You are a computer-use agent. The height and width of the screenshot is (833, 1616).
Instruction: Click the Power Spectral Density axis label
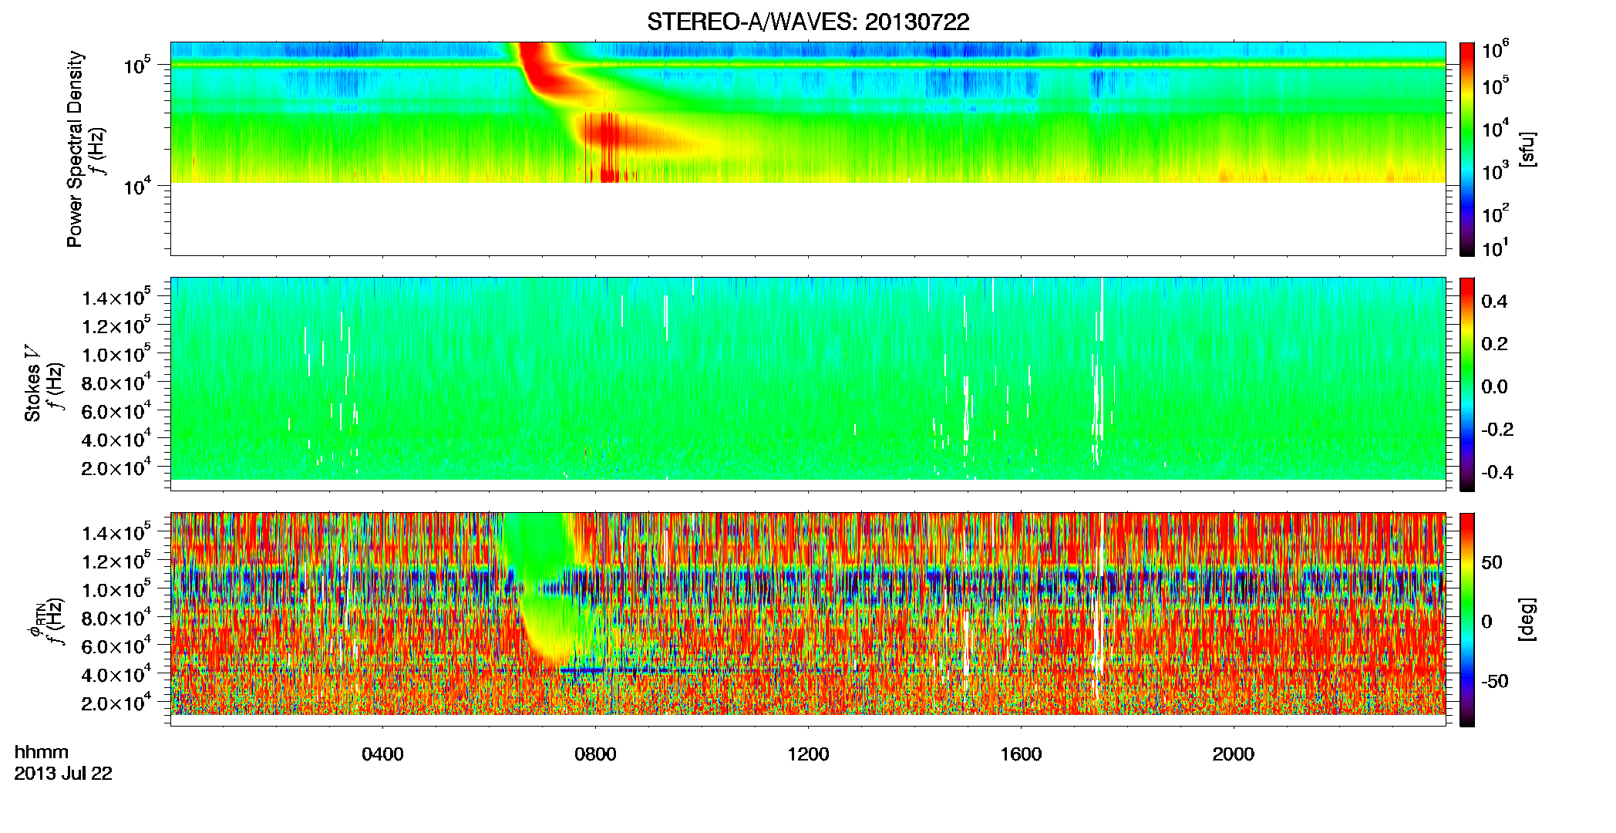[75, 149]
